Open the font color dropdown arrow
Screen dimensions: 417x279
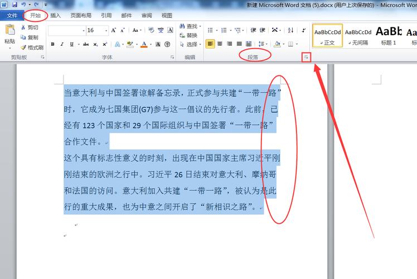pos(151,44)
